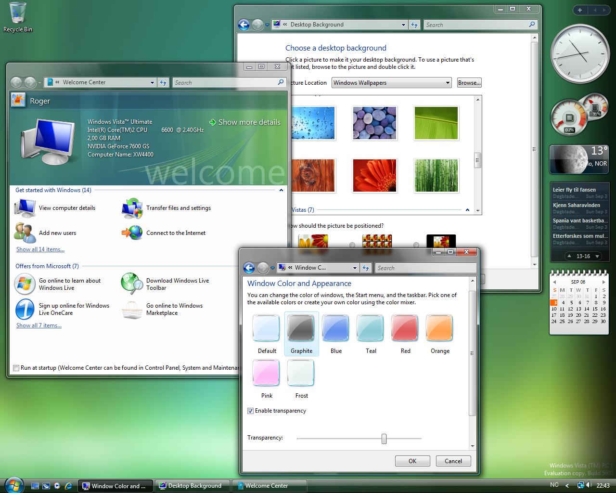
Task: Switch to Welcome Center taskbar button
Action: coord(269,486)
